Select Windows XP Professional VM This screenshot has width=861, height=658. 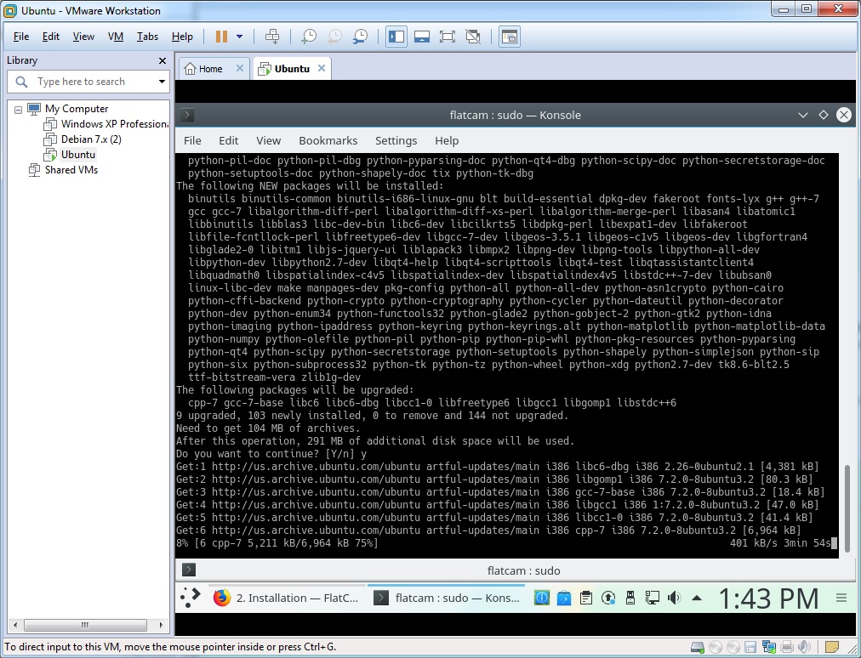(x=114, y=124)
